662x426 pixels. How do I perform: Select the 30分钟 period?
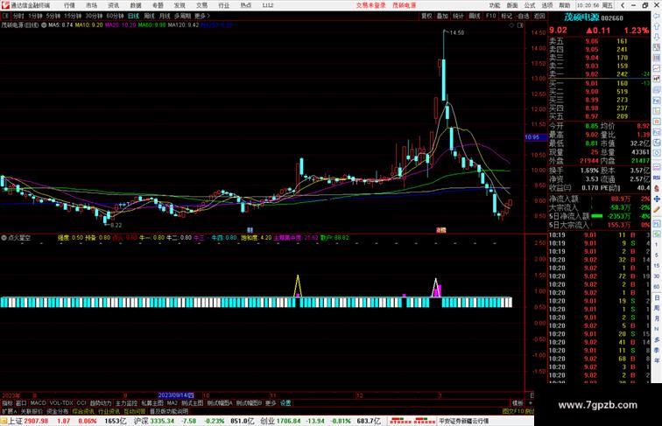[x=94, y=16]
